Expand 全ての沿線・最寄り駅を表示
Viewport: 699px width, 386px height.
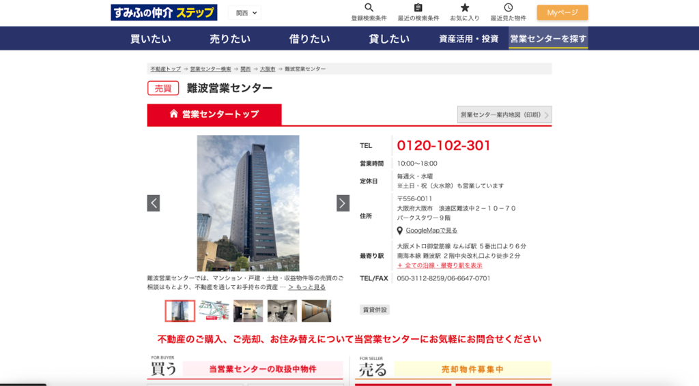(x=440, y=265)
